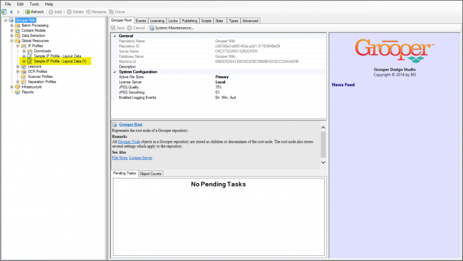Select the Separation Profiles folder icon
The width and height of the screenshot is (463, 261).
(24, 82)
